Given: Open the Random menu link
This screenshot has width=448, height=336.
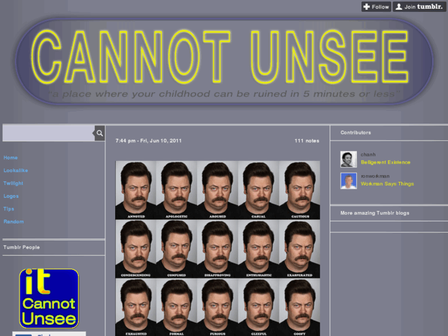Looking at the screenshot, I should [14, 221].
